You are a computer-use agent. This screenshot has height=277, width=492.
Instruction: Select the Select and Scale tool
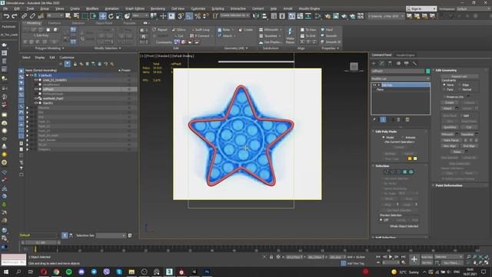[x=119, y=16]
